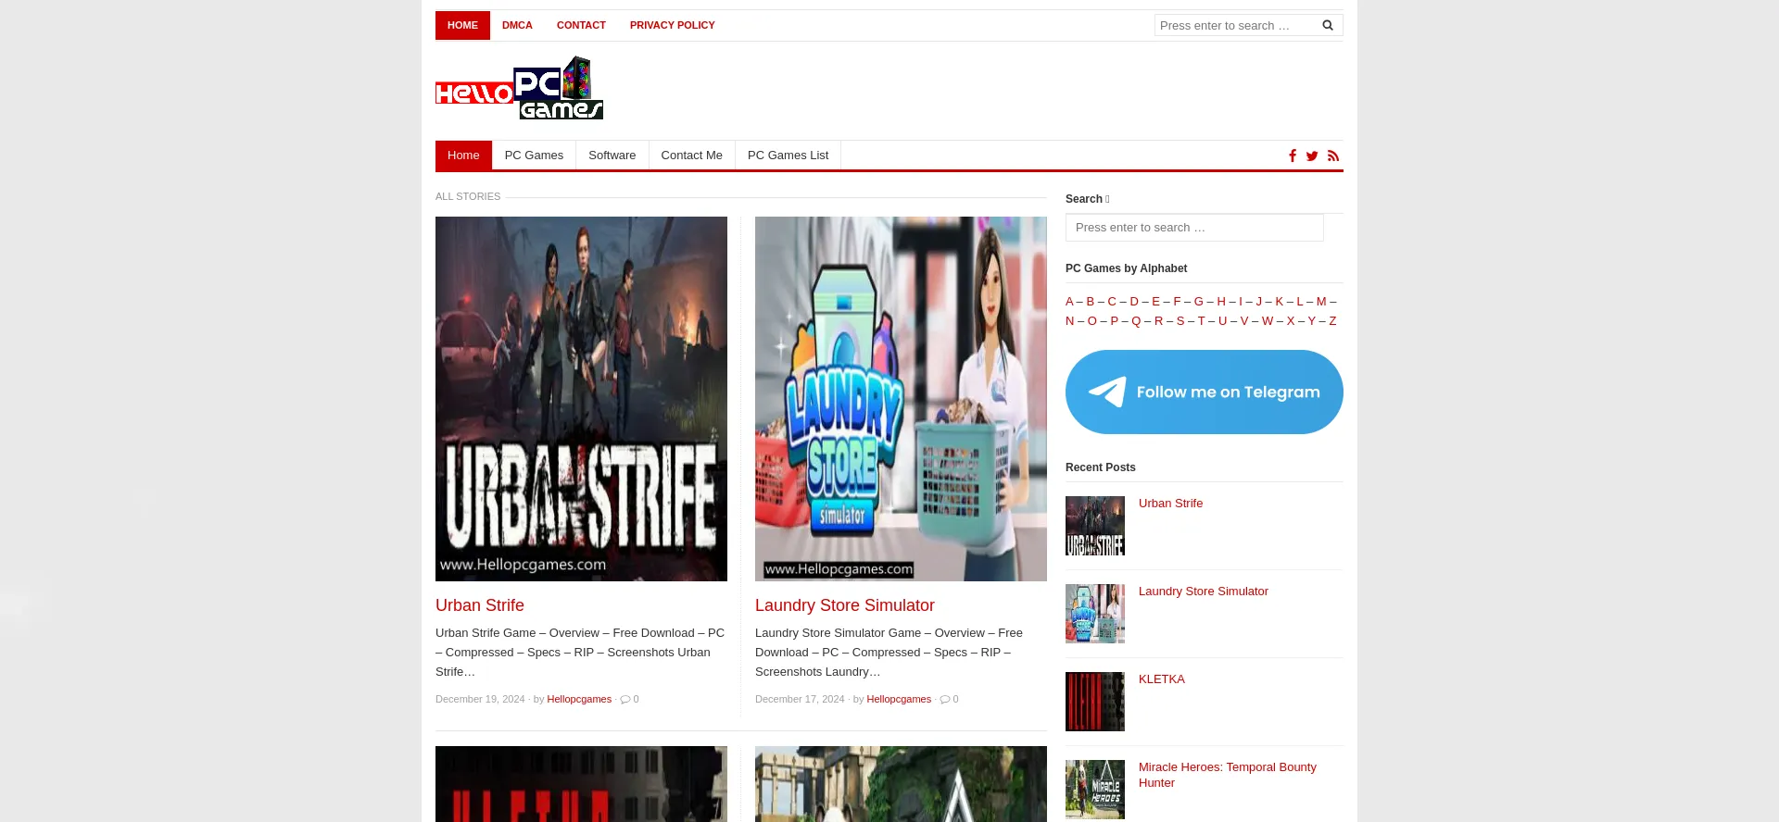Click the December 19, 2024 post date
The image size is (1779, 822).
click(480, 699)
